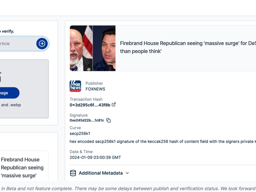The width and height of the screenshot is (256, 192).
Task: Click the circular arrow submit icon in the article field
Action: pyautogui.click(x=41, y=44)
